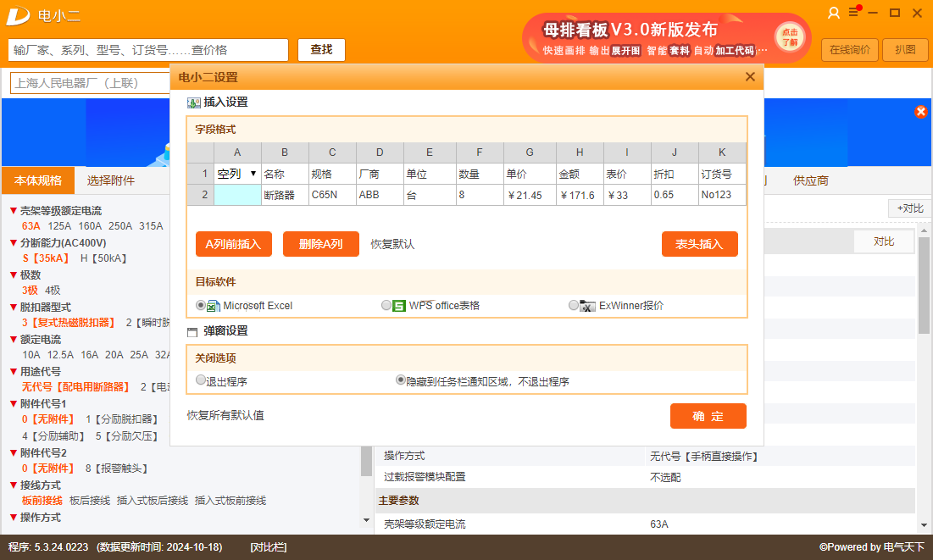Viewport: 933px width, 560px height.
Task: Click the price search input field
Action: (x=144, y=50)
